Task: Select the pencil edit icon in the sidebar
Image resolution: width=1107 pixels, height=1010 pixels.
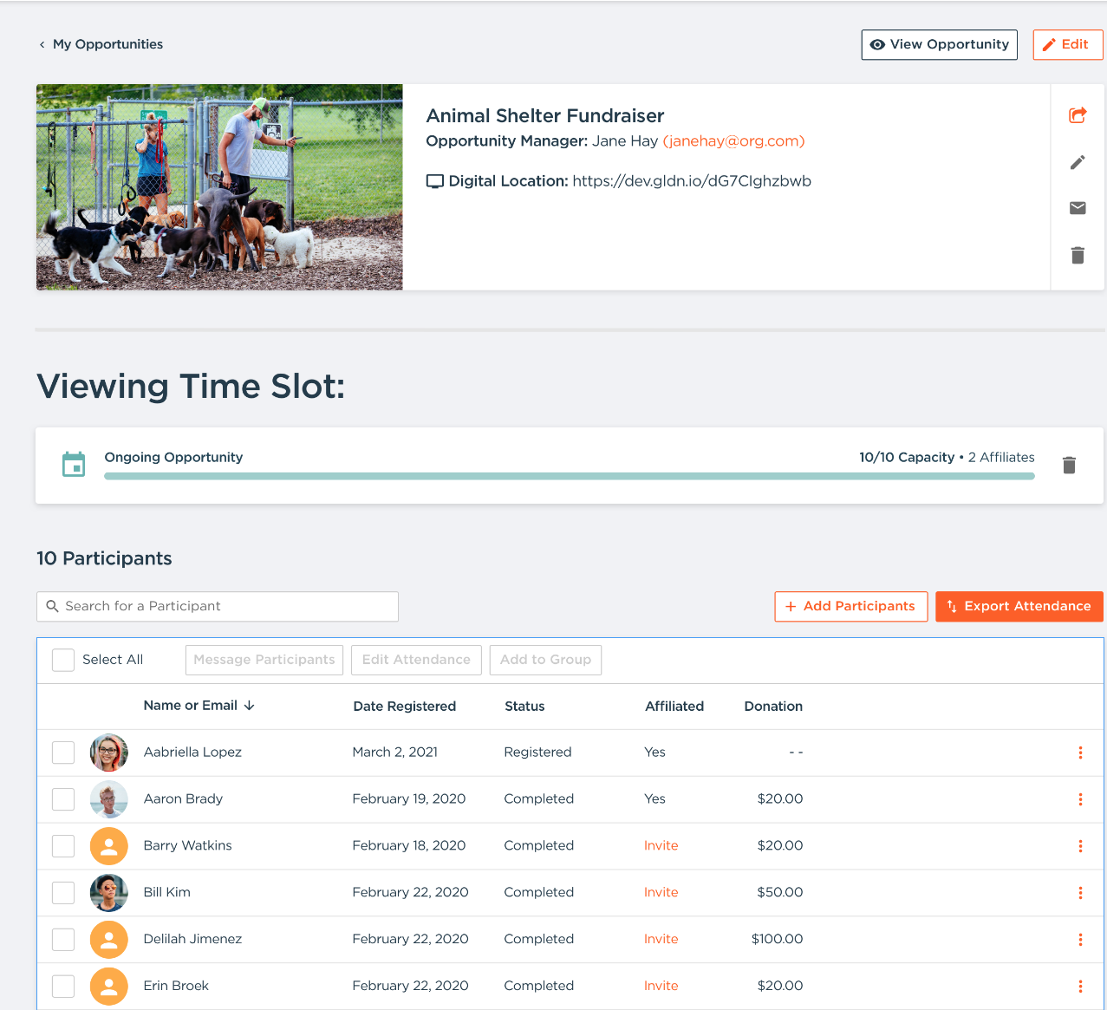Action: (1078, 162)
